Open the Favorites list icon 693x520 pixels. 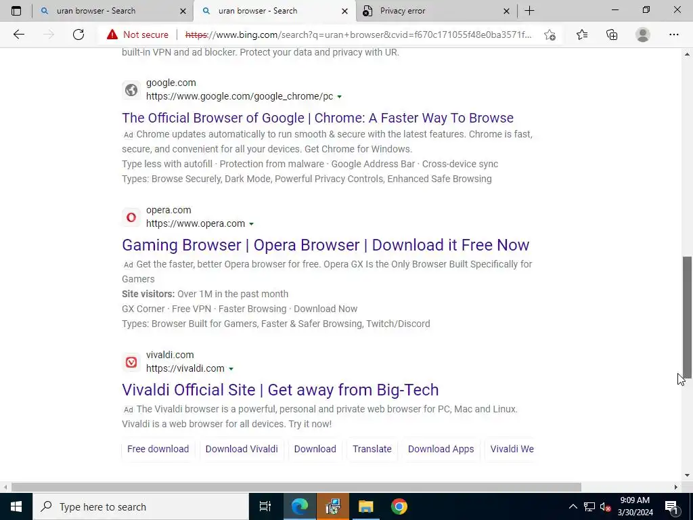pyautogui.click(x=582, y=35)
